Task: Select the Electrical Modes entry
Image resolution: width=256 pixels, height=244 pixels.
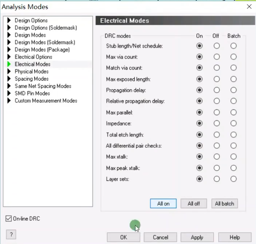Action: point(33,64)
